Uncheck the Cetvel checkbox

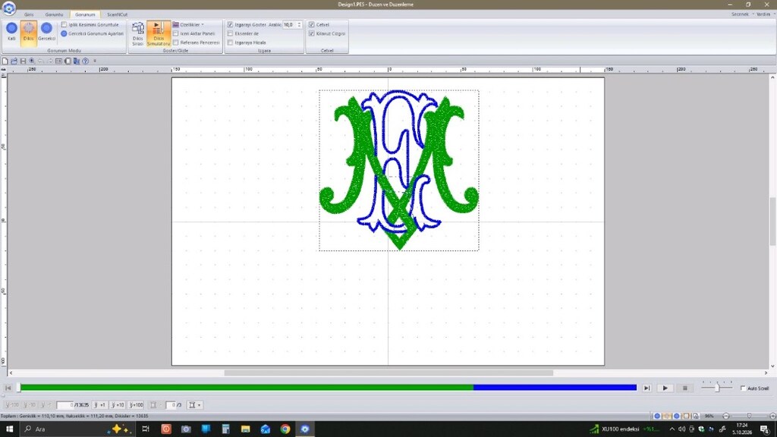tap(311, 24)
